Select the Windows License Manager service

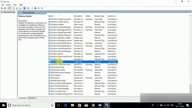coord(83,27)
